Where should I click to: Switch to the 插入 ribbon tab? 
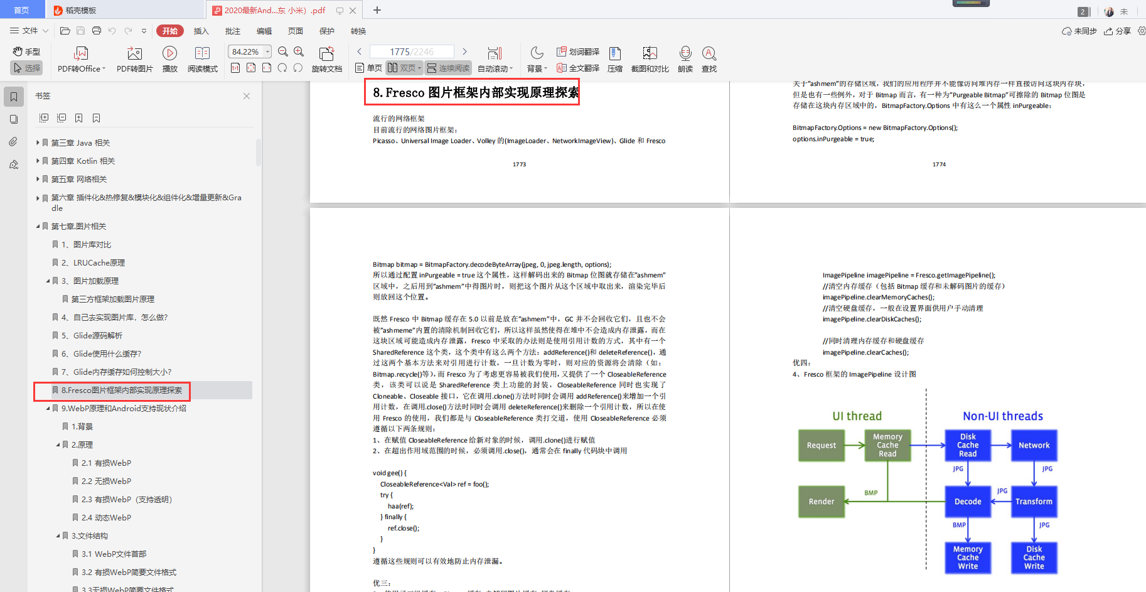point(201,31)
